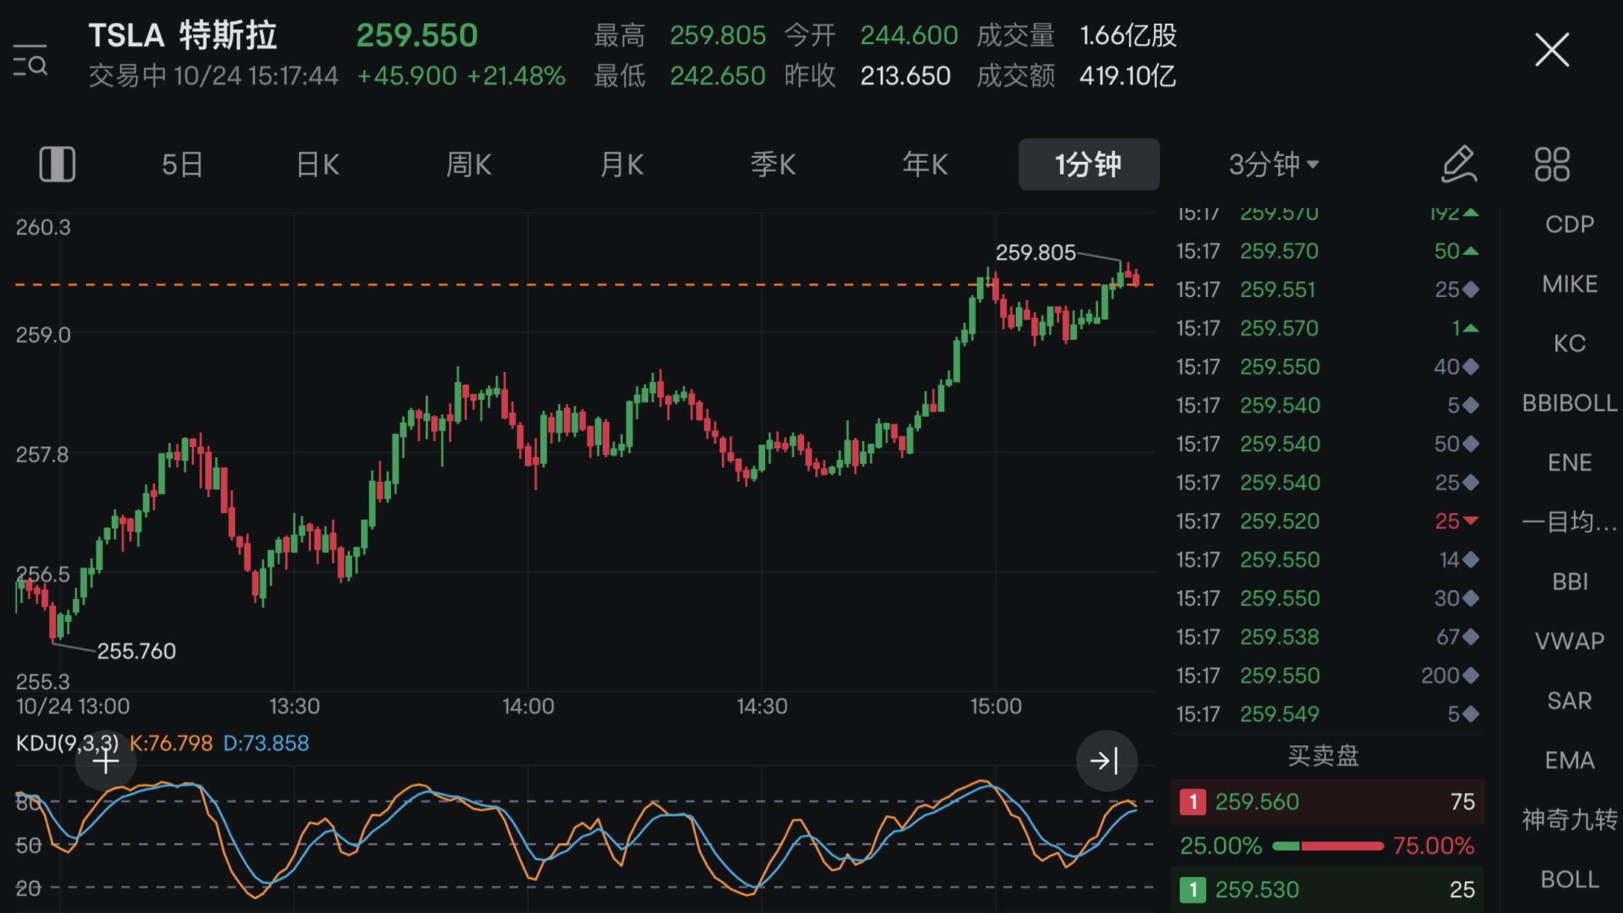
Task: Enable the EMA indicator
Action: pos(1569,761)
